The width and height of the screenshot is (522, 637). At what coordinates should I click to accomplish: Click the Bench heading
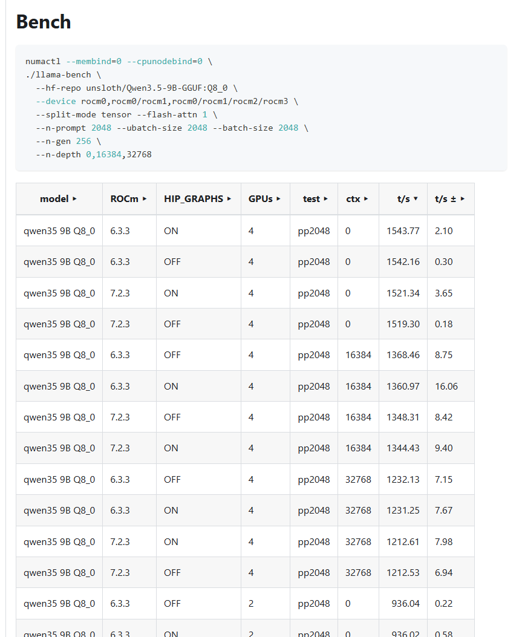pyautogui.click(x=44, y=22)
